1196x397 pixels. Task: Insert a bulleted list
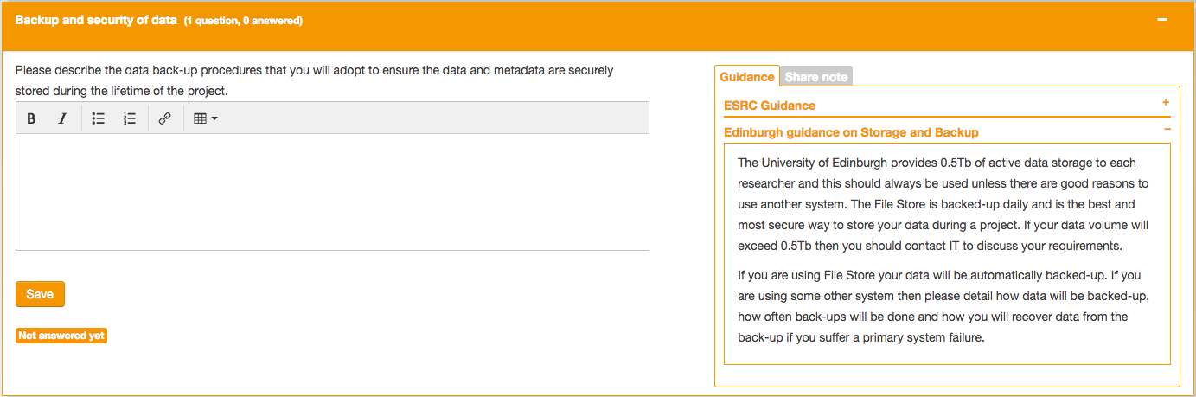point(99,118)
